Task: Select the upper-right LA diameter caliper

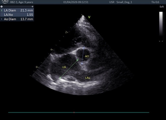Action: click(77, 60)
